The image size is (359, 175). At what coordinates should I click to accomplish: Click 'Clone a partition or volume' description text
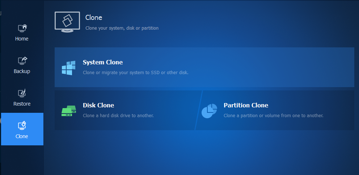coord(273,116)
